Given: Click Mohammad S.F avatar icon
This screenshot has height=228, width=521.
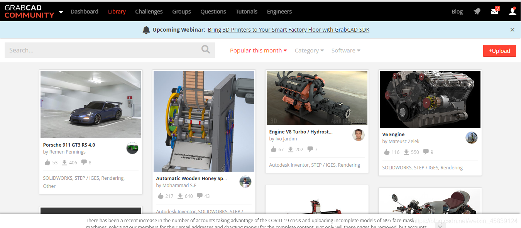Looking at the screenshot, I should [x=245, y=182].
